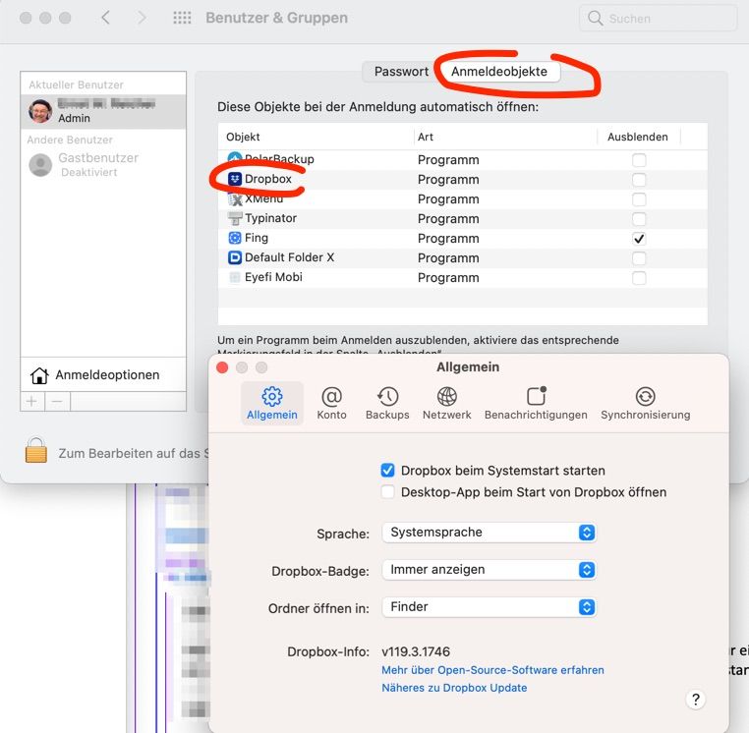This screenshot has height=733, width=749.
Task: Click the lock icon to unlock settings
Action: [x=36, y=450]
